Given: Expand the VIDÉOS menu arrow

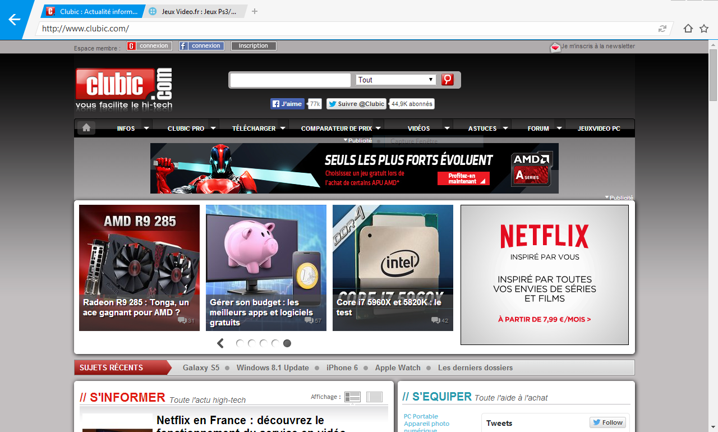Looking at the screenshot, I should click(447, 128).
